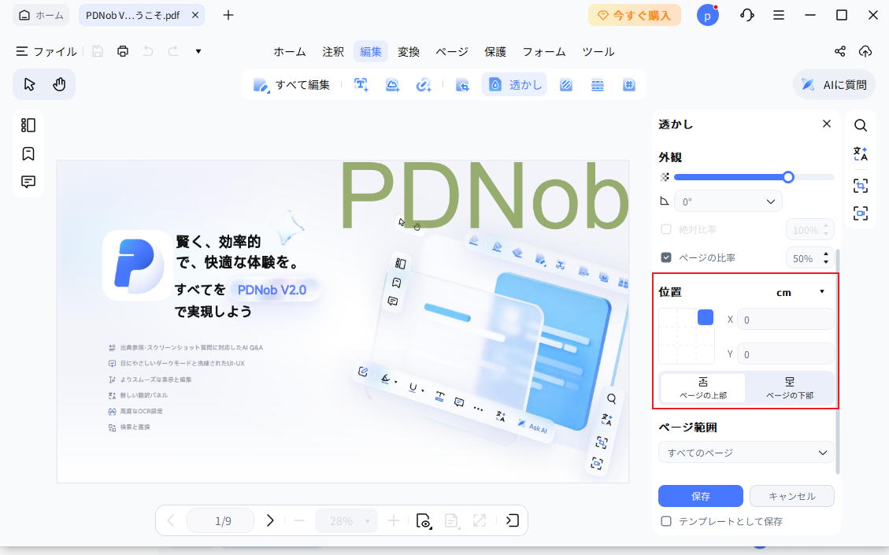This screenshot has width=889, height=555.
Task: Click the 保存 button
Action: pos(700,496)
